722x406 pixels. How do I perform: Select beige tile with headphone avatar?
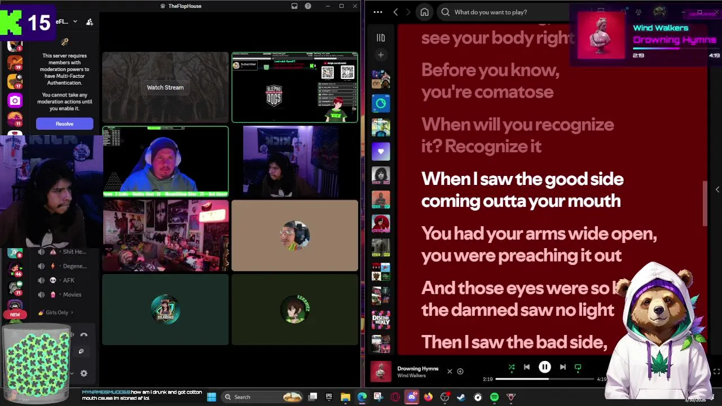tap(294, 236)
